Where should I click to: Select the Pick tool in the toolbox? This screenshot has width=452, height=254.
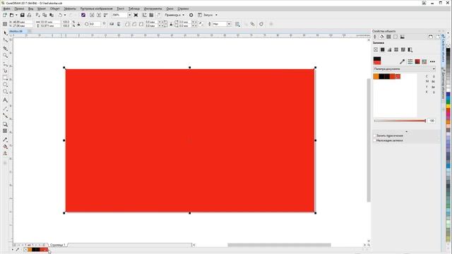(x=5, y=33)
